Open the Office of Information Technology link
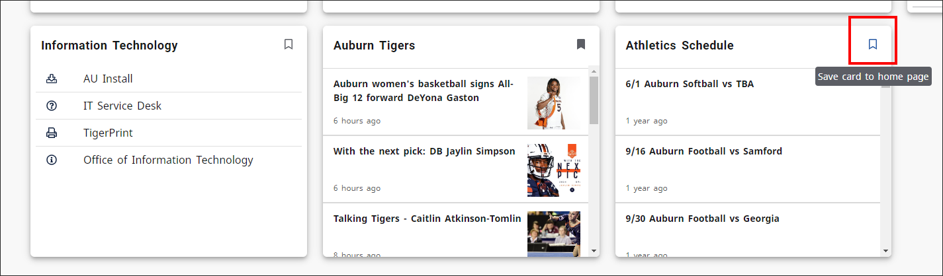This screenshot has height=276, width=943. 168,160
